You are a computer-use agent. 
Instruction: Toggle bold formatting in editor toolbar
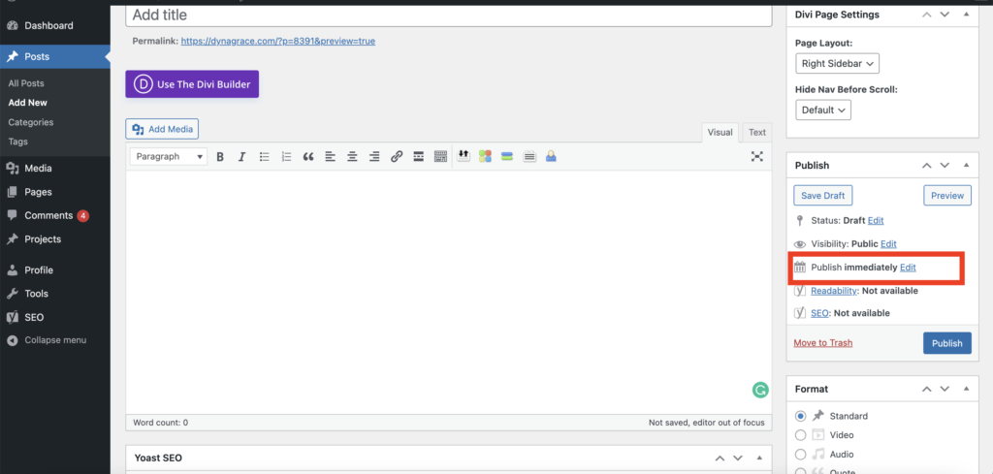(x=220, y=157)
